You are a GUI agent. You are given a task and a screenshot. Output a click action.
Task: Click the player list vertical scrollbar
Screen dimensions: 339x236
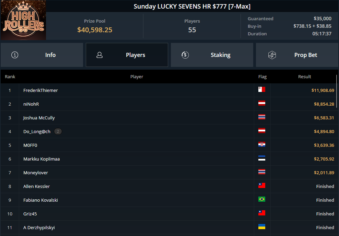(x=337, y=91)
